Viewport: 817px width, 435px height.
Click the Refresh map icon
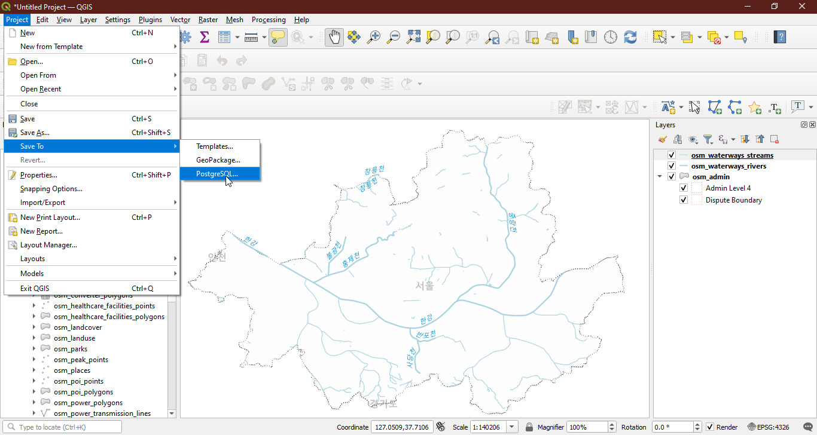pos(630,37)
